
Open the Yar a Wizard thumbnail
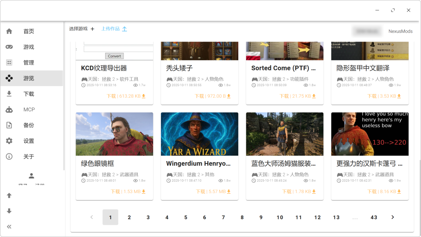[x=200, y=134]
